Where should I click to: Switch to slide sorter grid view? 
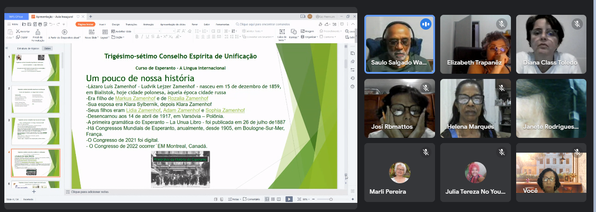273,199
